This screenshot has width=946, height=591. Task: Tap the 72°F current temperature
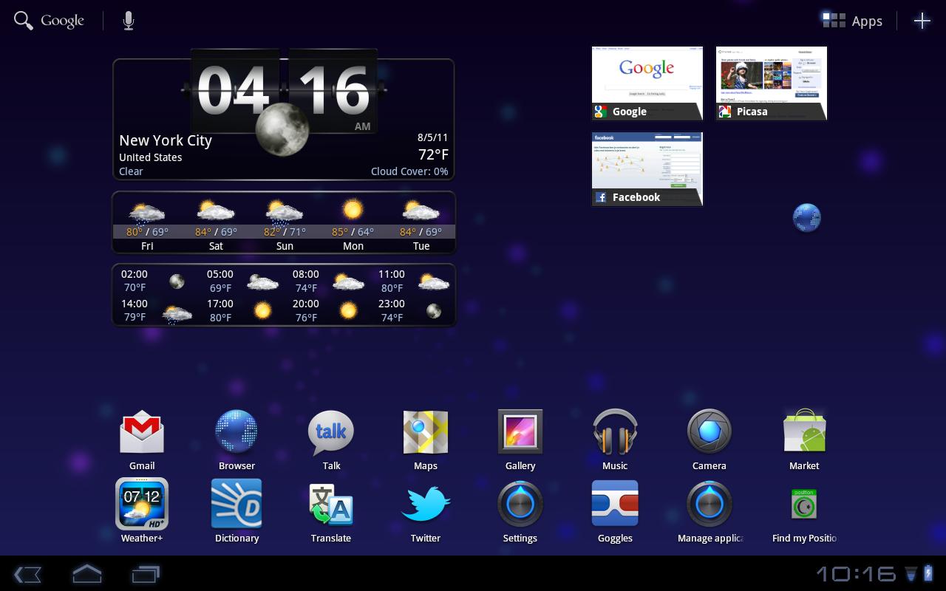[x=433, y=154]
